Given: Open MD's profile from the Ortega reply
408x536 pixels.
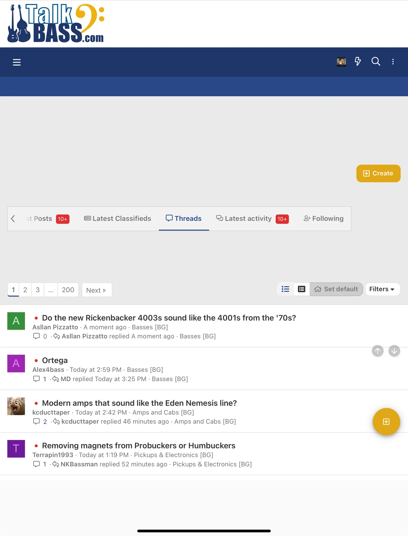Looking at the screenshot, I should pos(66,379).
